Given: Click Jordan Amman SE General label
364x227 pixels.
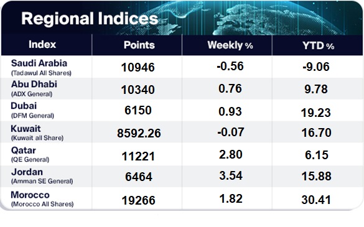Looking at the screenshot, I should point(42,176).
